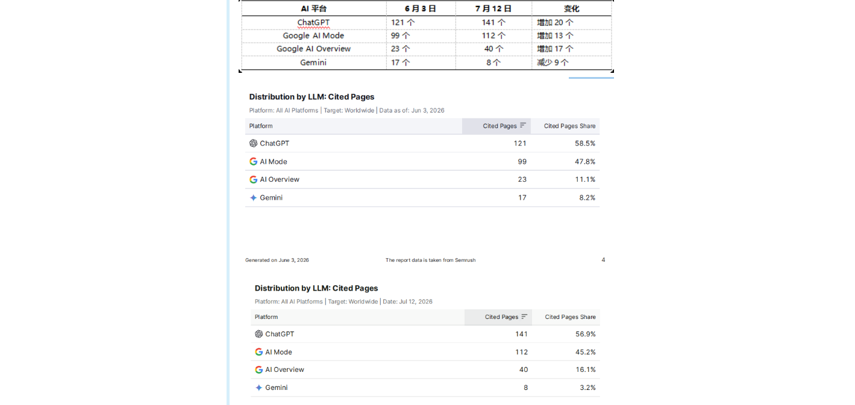Select the '7 月 12 日' header cell
Viewport: 855px width, 405px height.
coord(493,8)
